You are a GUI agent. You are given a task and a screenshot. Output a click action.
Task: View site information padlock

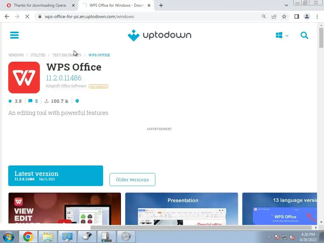[40, 16]
